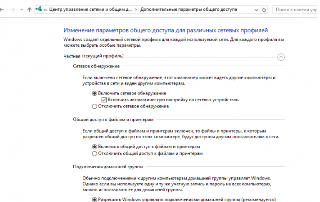Click the Back navigation arrow

(2, 9)
